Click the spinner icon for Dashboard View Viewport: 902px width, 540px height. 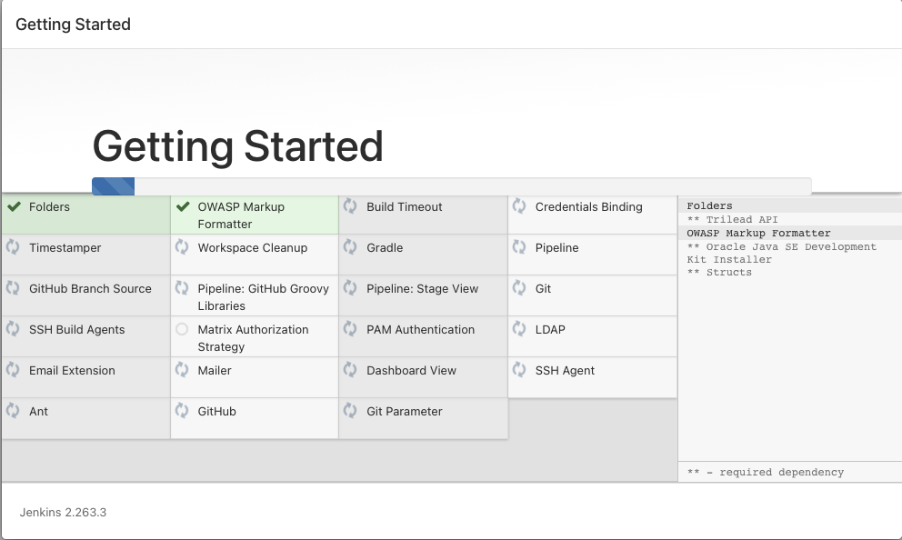[x=350, y=369]
